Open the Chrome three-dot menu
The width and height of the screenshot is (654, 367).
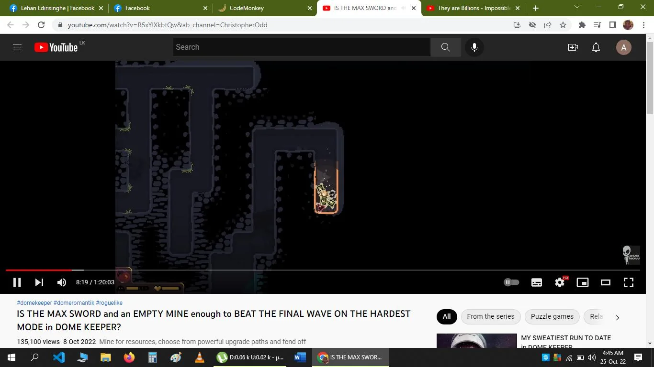click(x=643, y=25)
